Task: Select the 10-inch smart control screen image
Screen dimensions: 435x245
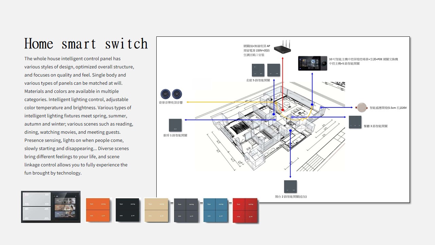Action: [313, 63]
